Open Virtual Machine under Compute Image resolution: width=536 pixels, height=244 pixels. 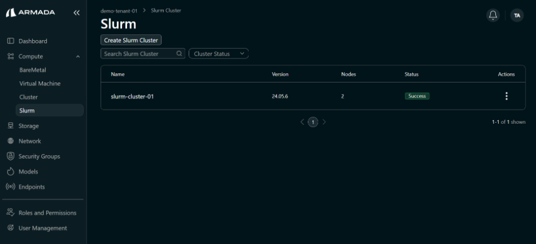point(40,84)
